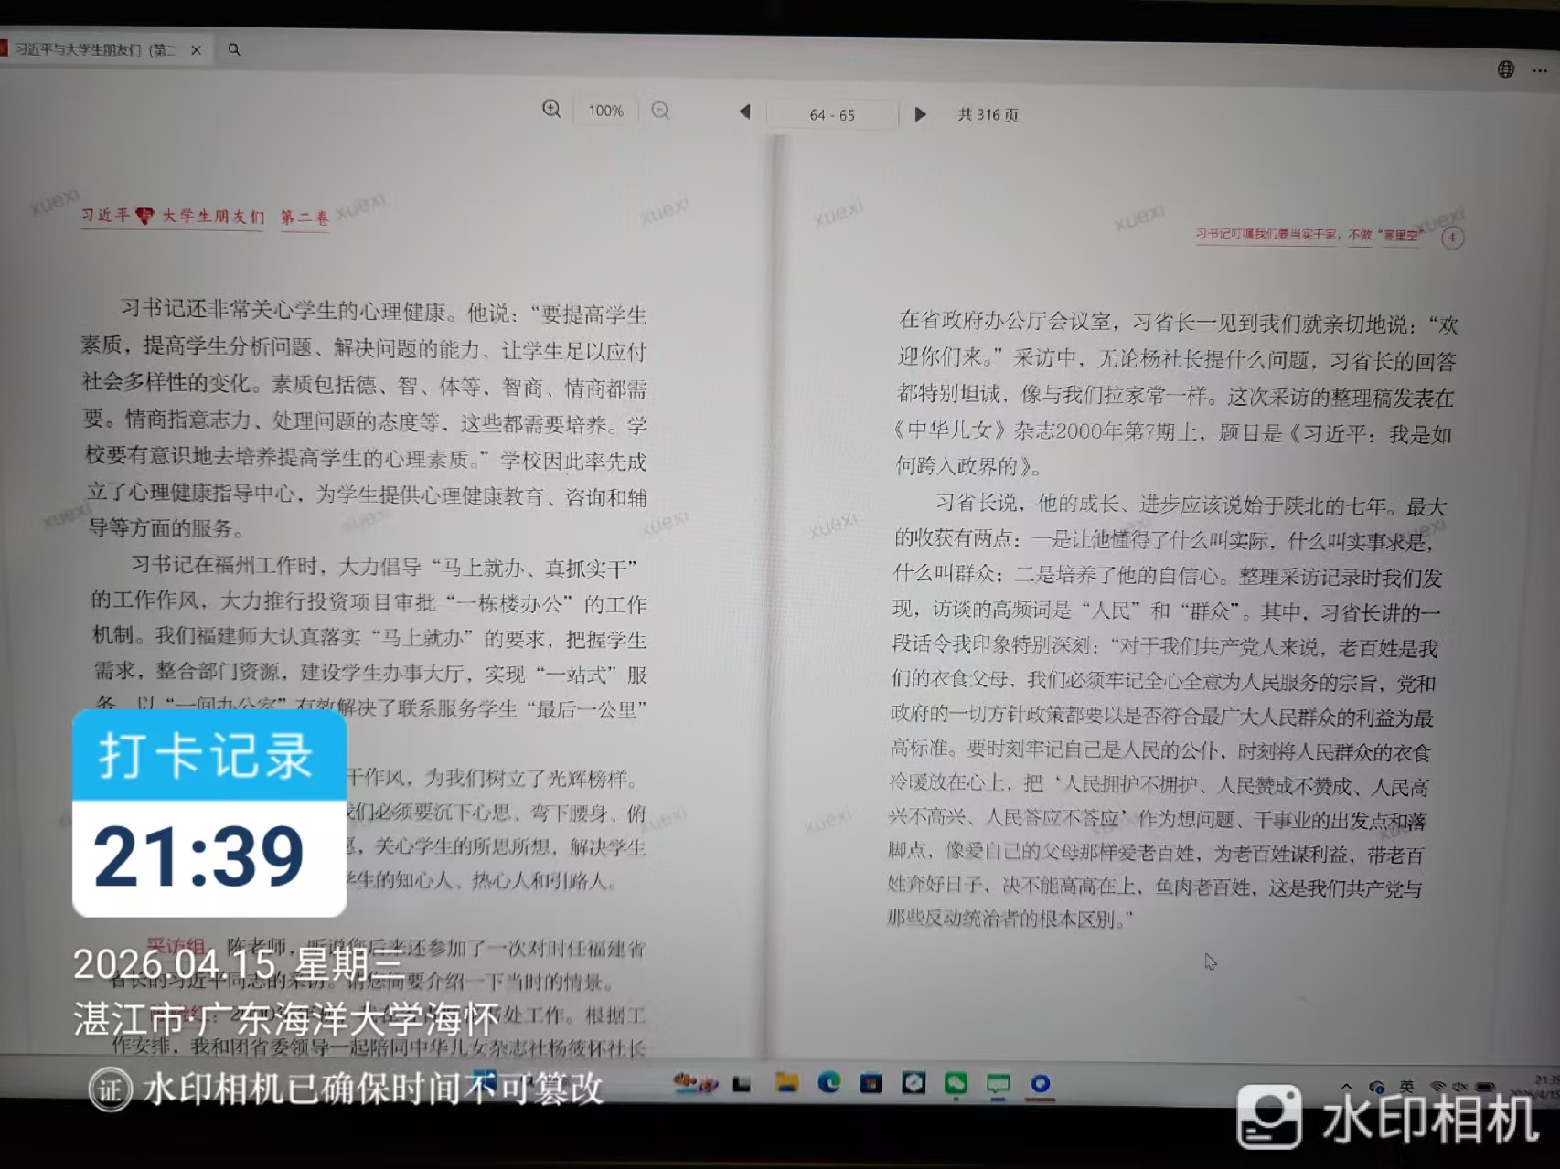The height and width of the screenshot is (1169, 1560).
Task: Click the page number field 64 - 65
Action: (x=832, y=114)
